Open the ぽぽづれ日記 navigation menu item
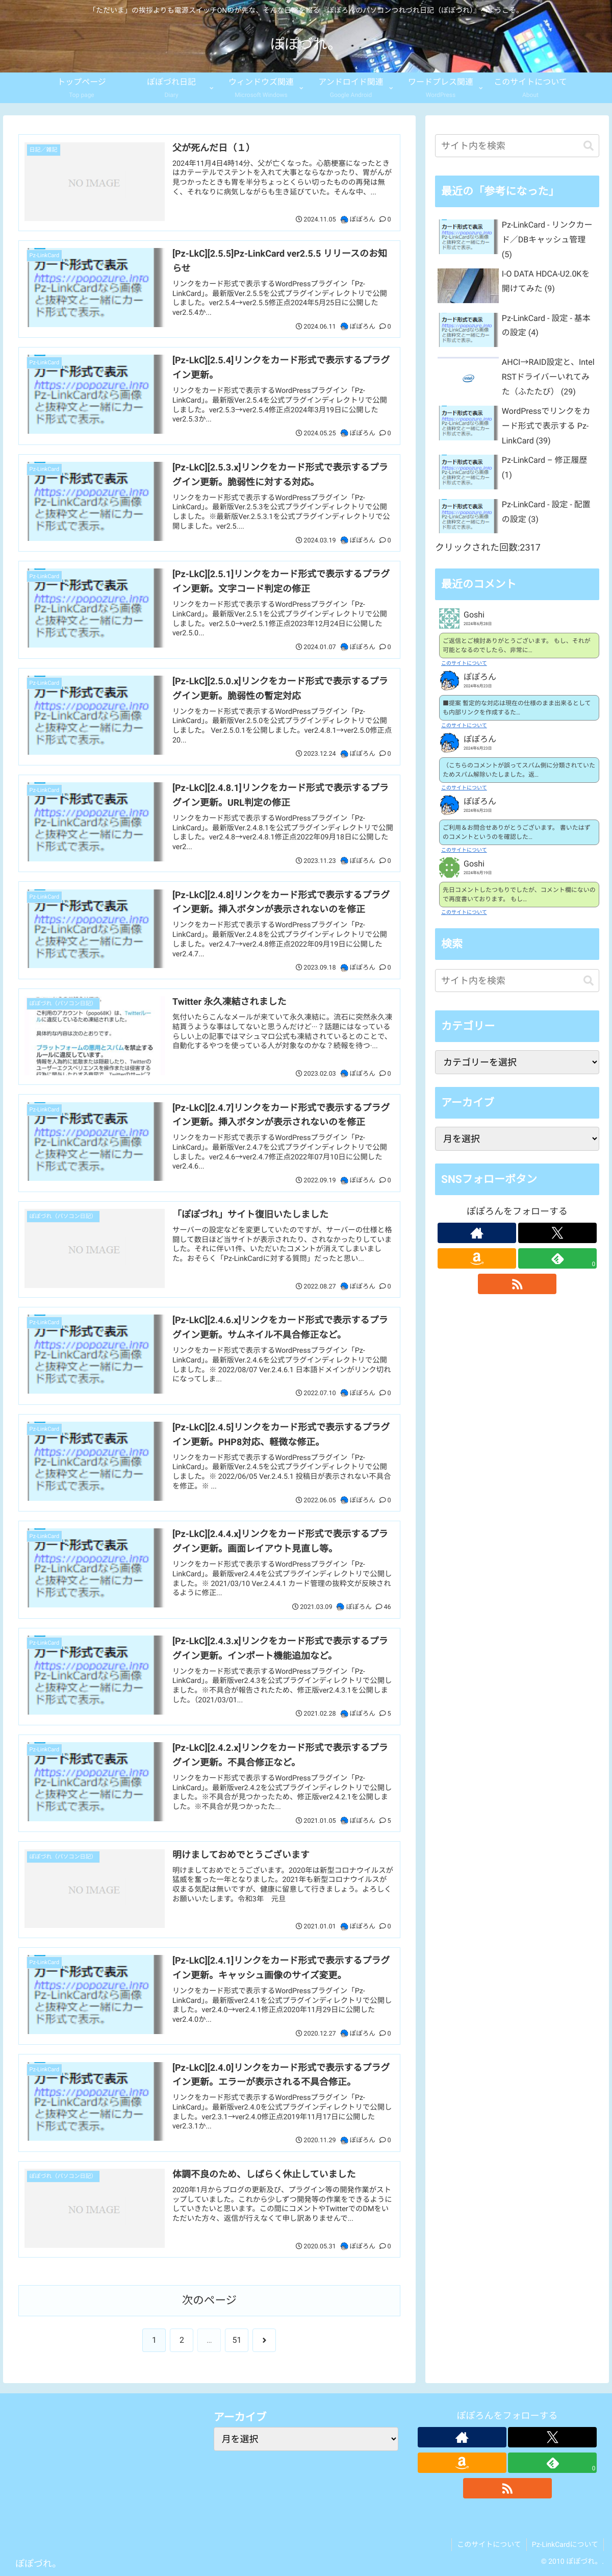The height and width of the screenshot is (2576, 612). 171,86
